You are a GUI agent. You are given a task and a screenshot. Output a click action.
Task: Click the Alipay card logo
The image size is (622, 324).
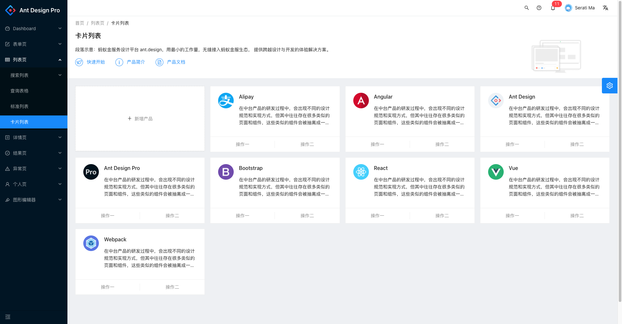[226, 101]
